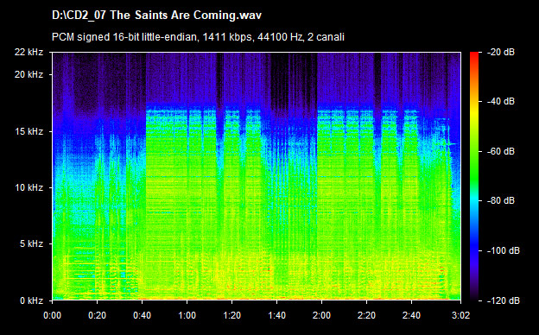Click the 3:02 end time marker
Viewport: 539px width, 335px height.
460,315
